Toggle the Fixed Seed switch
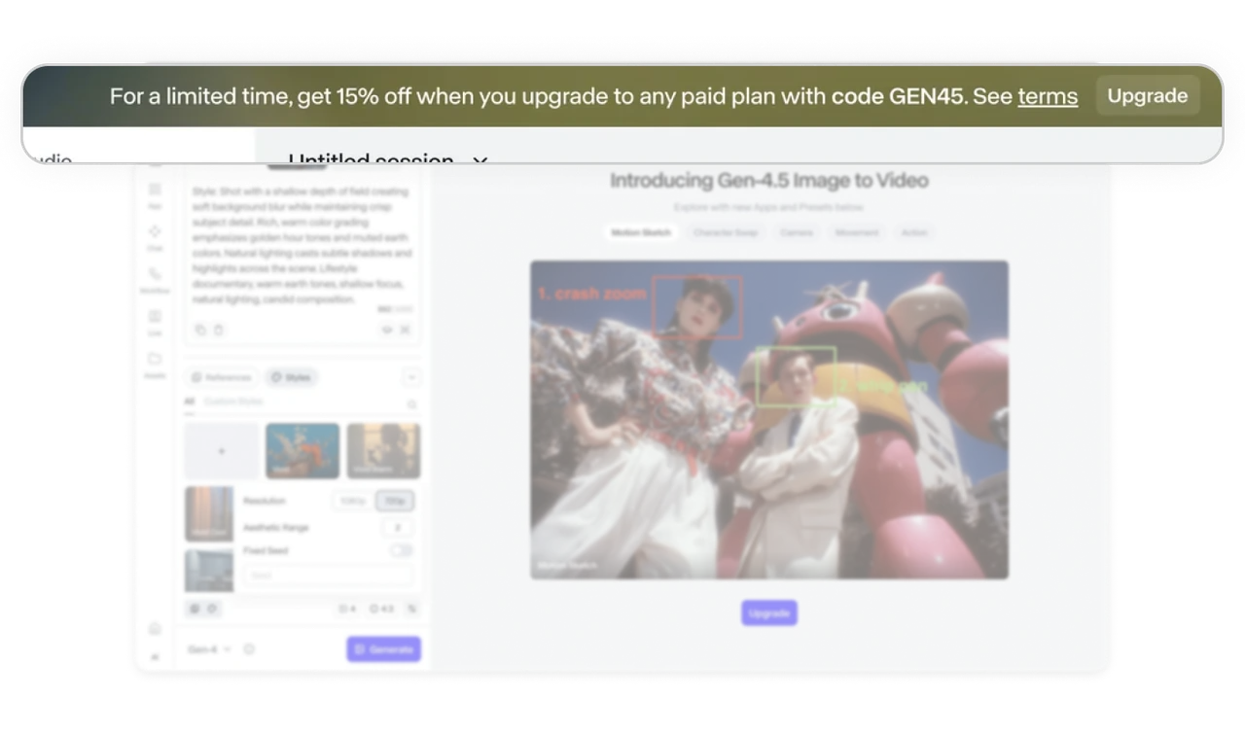1245x733 pixels. pyautogui.click(x=401, y=551)
